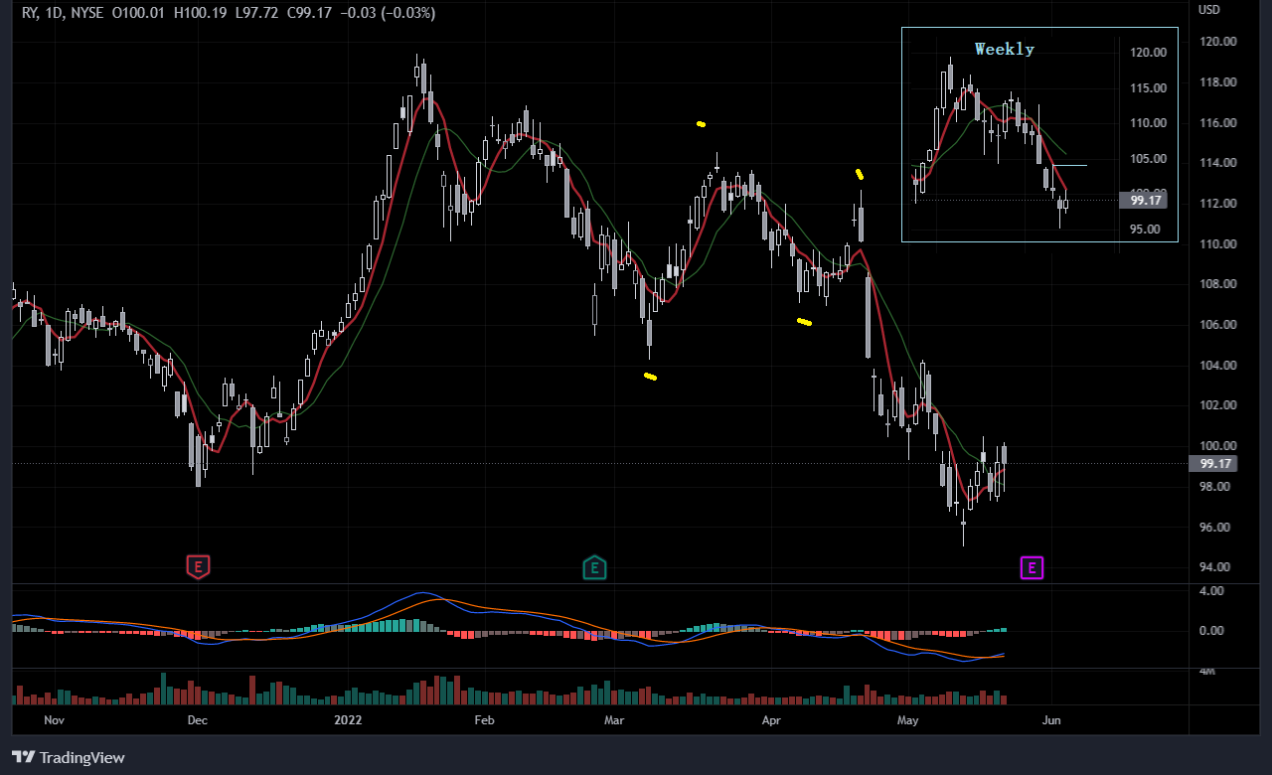
Task: Click the 120.00 label in Weekly inset
Action: 1147,53
